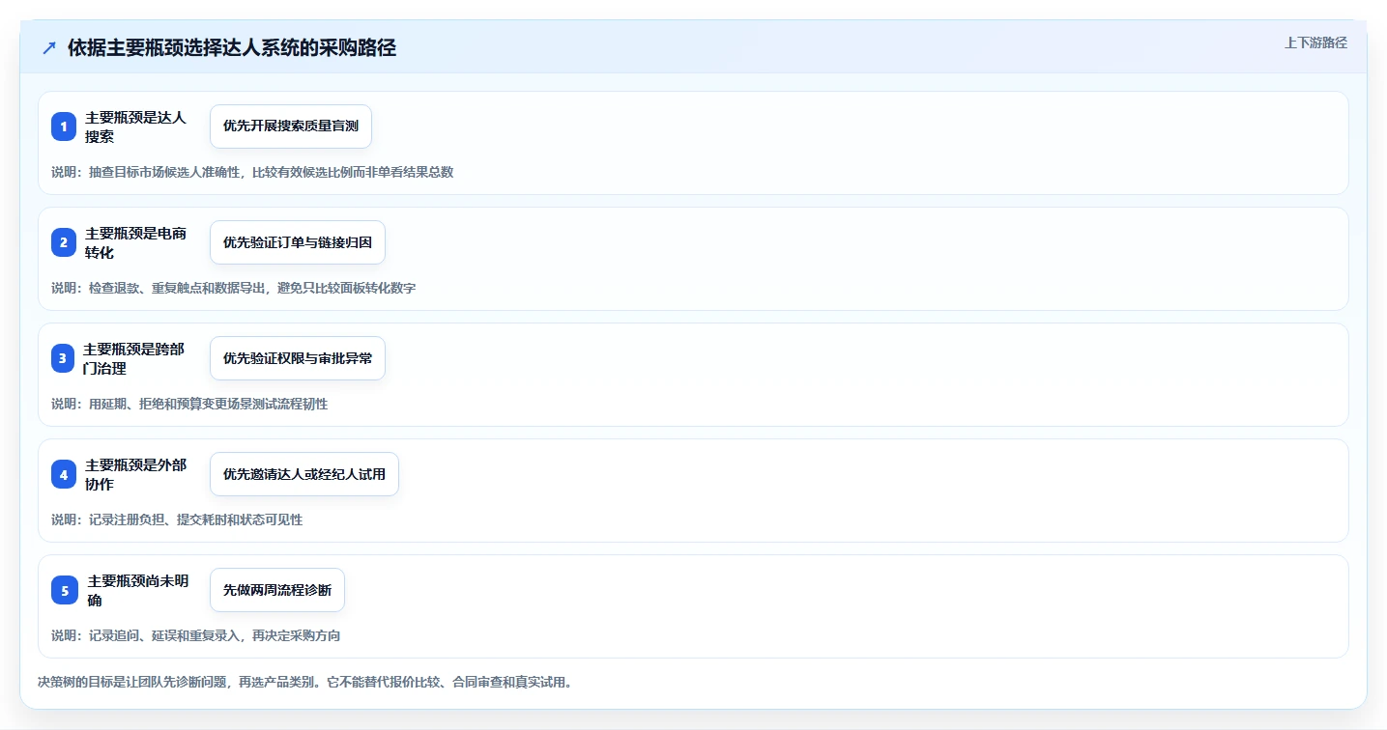Viewport: 1387px width, 730px height.
Task: Click the arrow icon beside the heading
Action: pos(49,48)
